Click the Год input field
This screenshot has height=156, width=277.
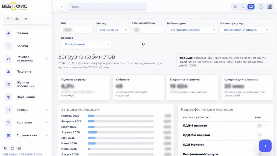click(x=77, y=30)
